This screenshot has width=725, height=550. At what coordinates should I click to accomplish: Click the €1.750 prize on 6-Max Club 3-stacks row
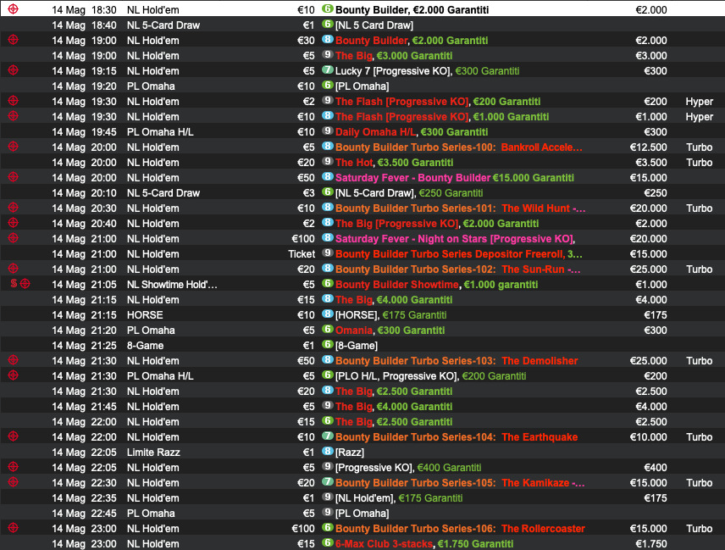coord(651,544)
